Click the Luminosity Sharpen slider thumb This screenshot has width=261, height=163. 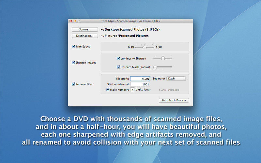click(163, 58)
